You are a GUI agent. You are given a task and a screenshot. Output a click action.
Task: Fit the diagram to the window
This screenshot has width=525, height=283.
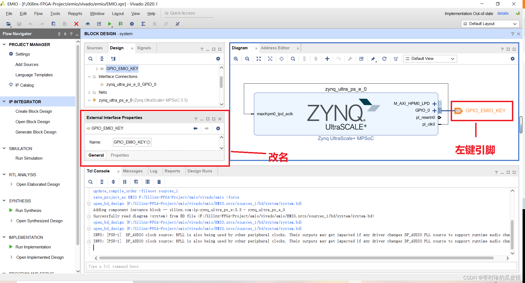click(259, 59)
